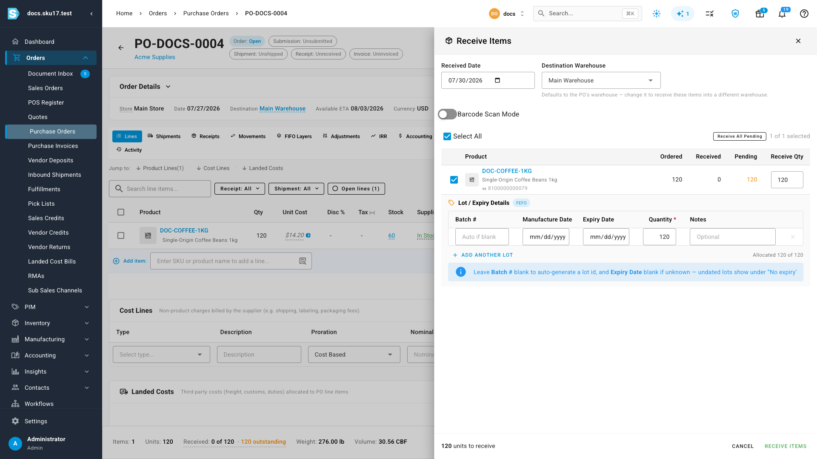
Task: Click the Receive Qty field showing 120
Action: tap(787, 180)
